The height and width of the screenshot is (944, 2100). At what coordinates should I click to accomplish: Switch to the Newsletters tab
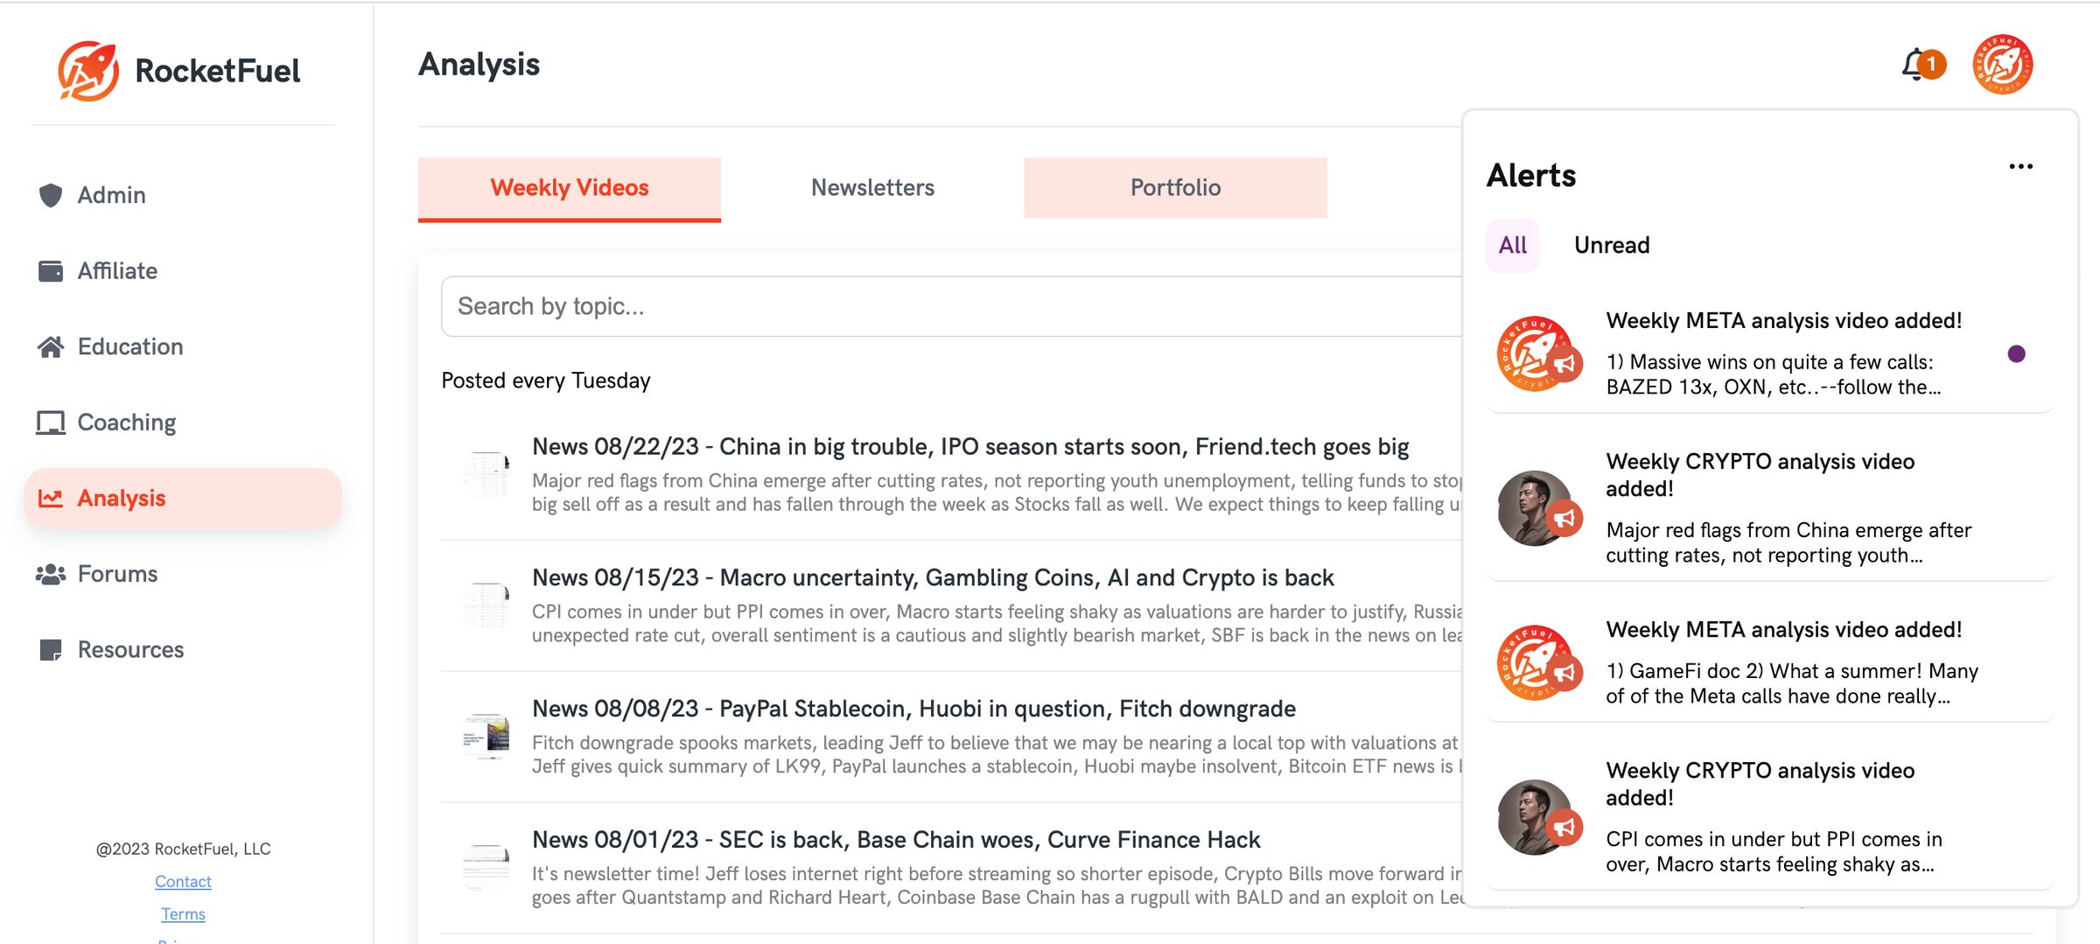click(x=871, y=186)
